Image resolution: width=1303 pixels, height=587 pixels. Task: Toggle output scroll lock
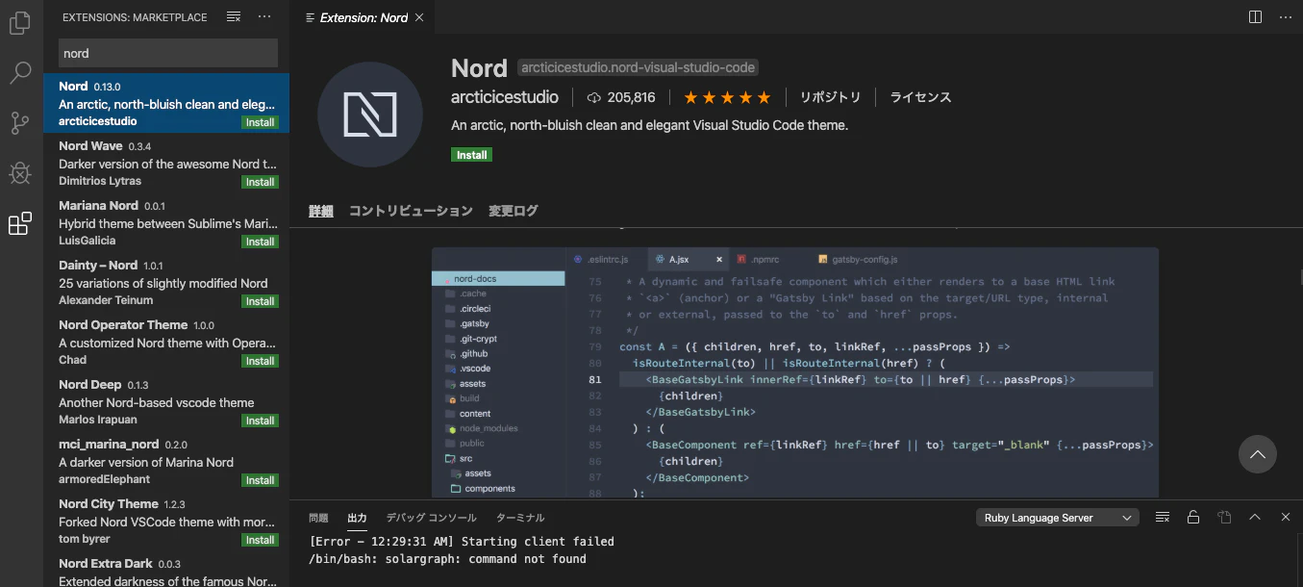(x=1193, y=518)
